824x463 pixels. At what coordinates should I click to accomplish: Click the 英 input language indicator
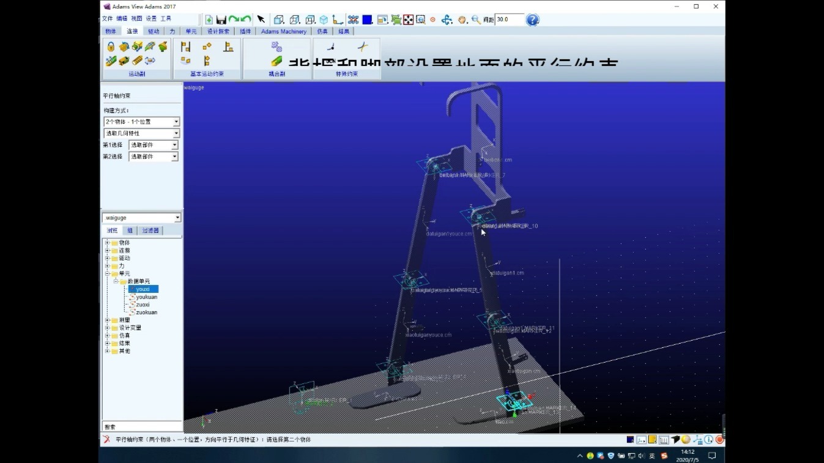tap(652, 456)
